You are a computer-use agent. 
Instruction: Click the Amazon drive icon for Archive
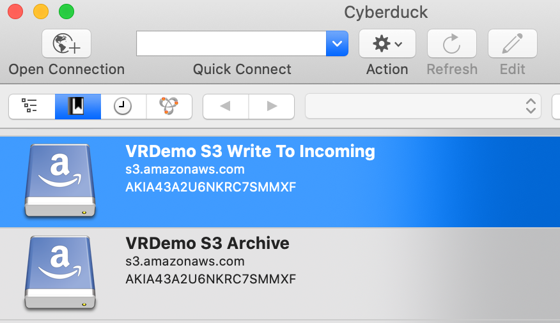[60, 273]
